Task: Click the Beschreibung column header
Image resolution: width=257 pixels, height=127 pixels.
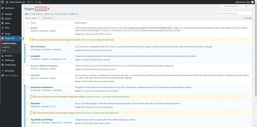Action: click(x=81, y=23)
